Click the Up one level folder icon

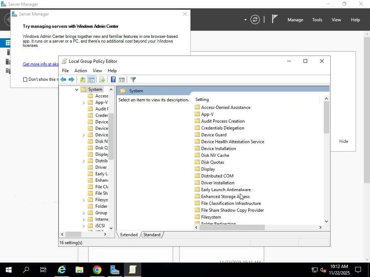[x=82, y=80]
